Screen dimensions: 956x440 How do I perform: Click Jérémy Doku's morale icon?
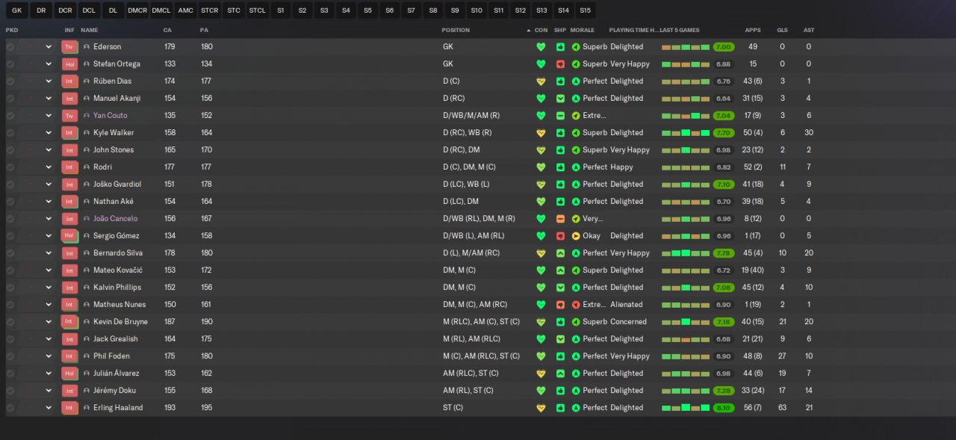(575, 390)
